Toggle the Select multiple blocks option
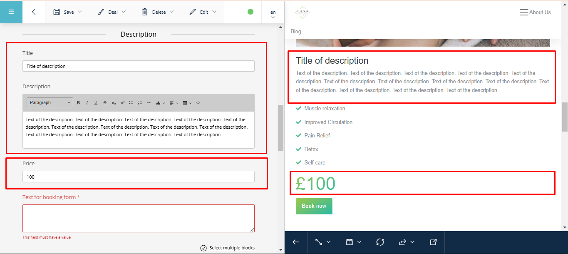Image resolution: width=568 pixels, height=254 pixels. [228, 248]
